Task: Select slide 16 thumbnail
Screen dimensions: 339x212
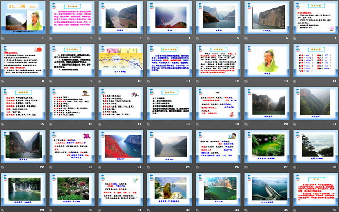Action: [72, 103]
